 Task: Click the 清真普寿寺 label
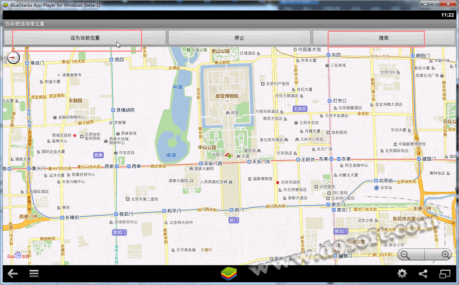tap(72, 75)
